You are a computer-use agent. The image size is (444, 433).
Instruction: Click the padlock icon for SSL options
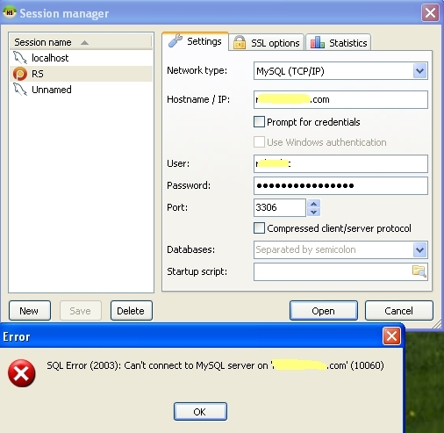[x=240, y=43]
